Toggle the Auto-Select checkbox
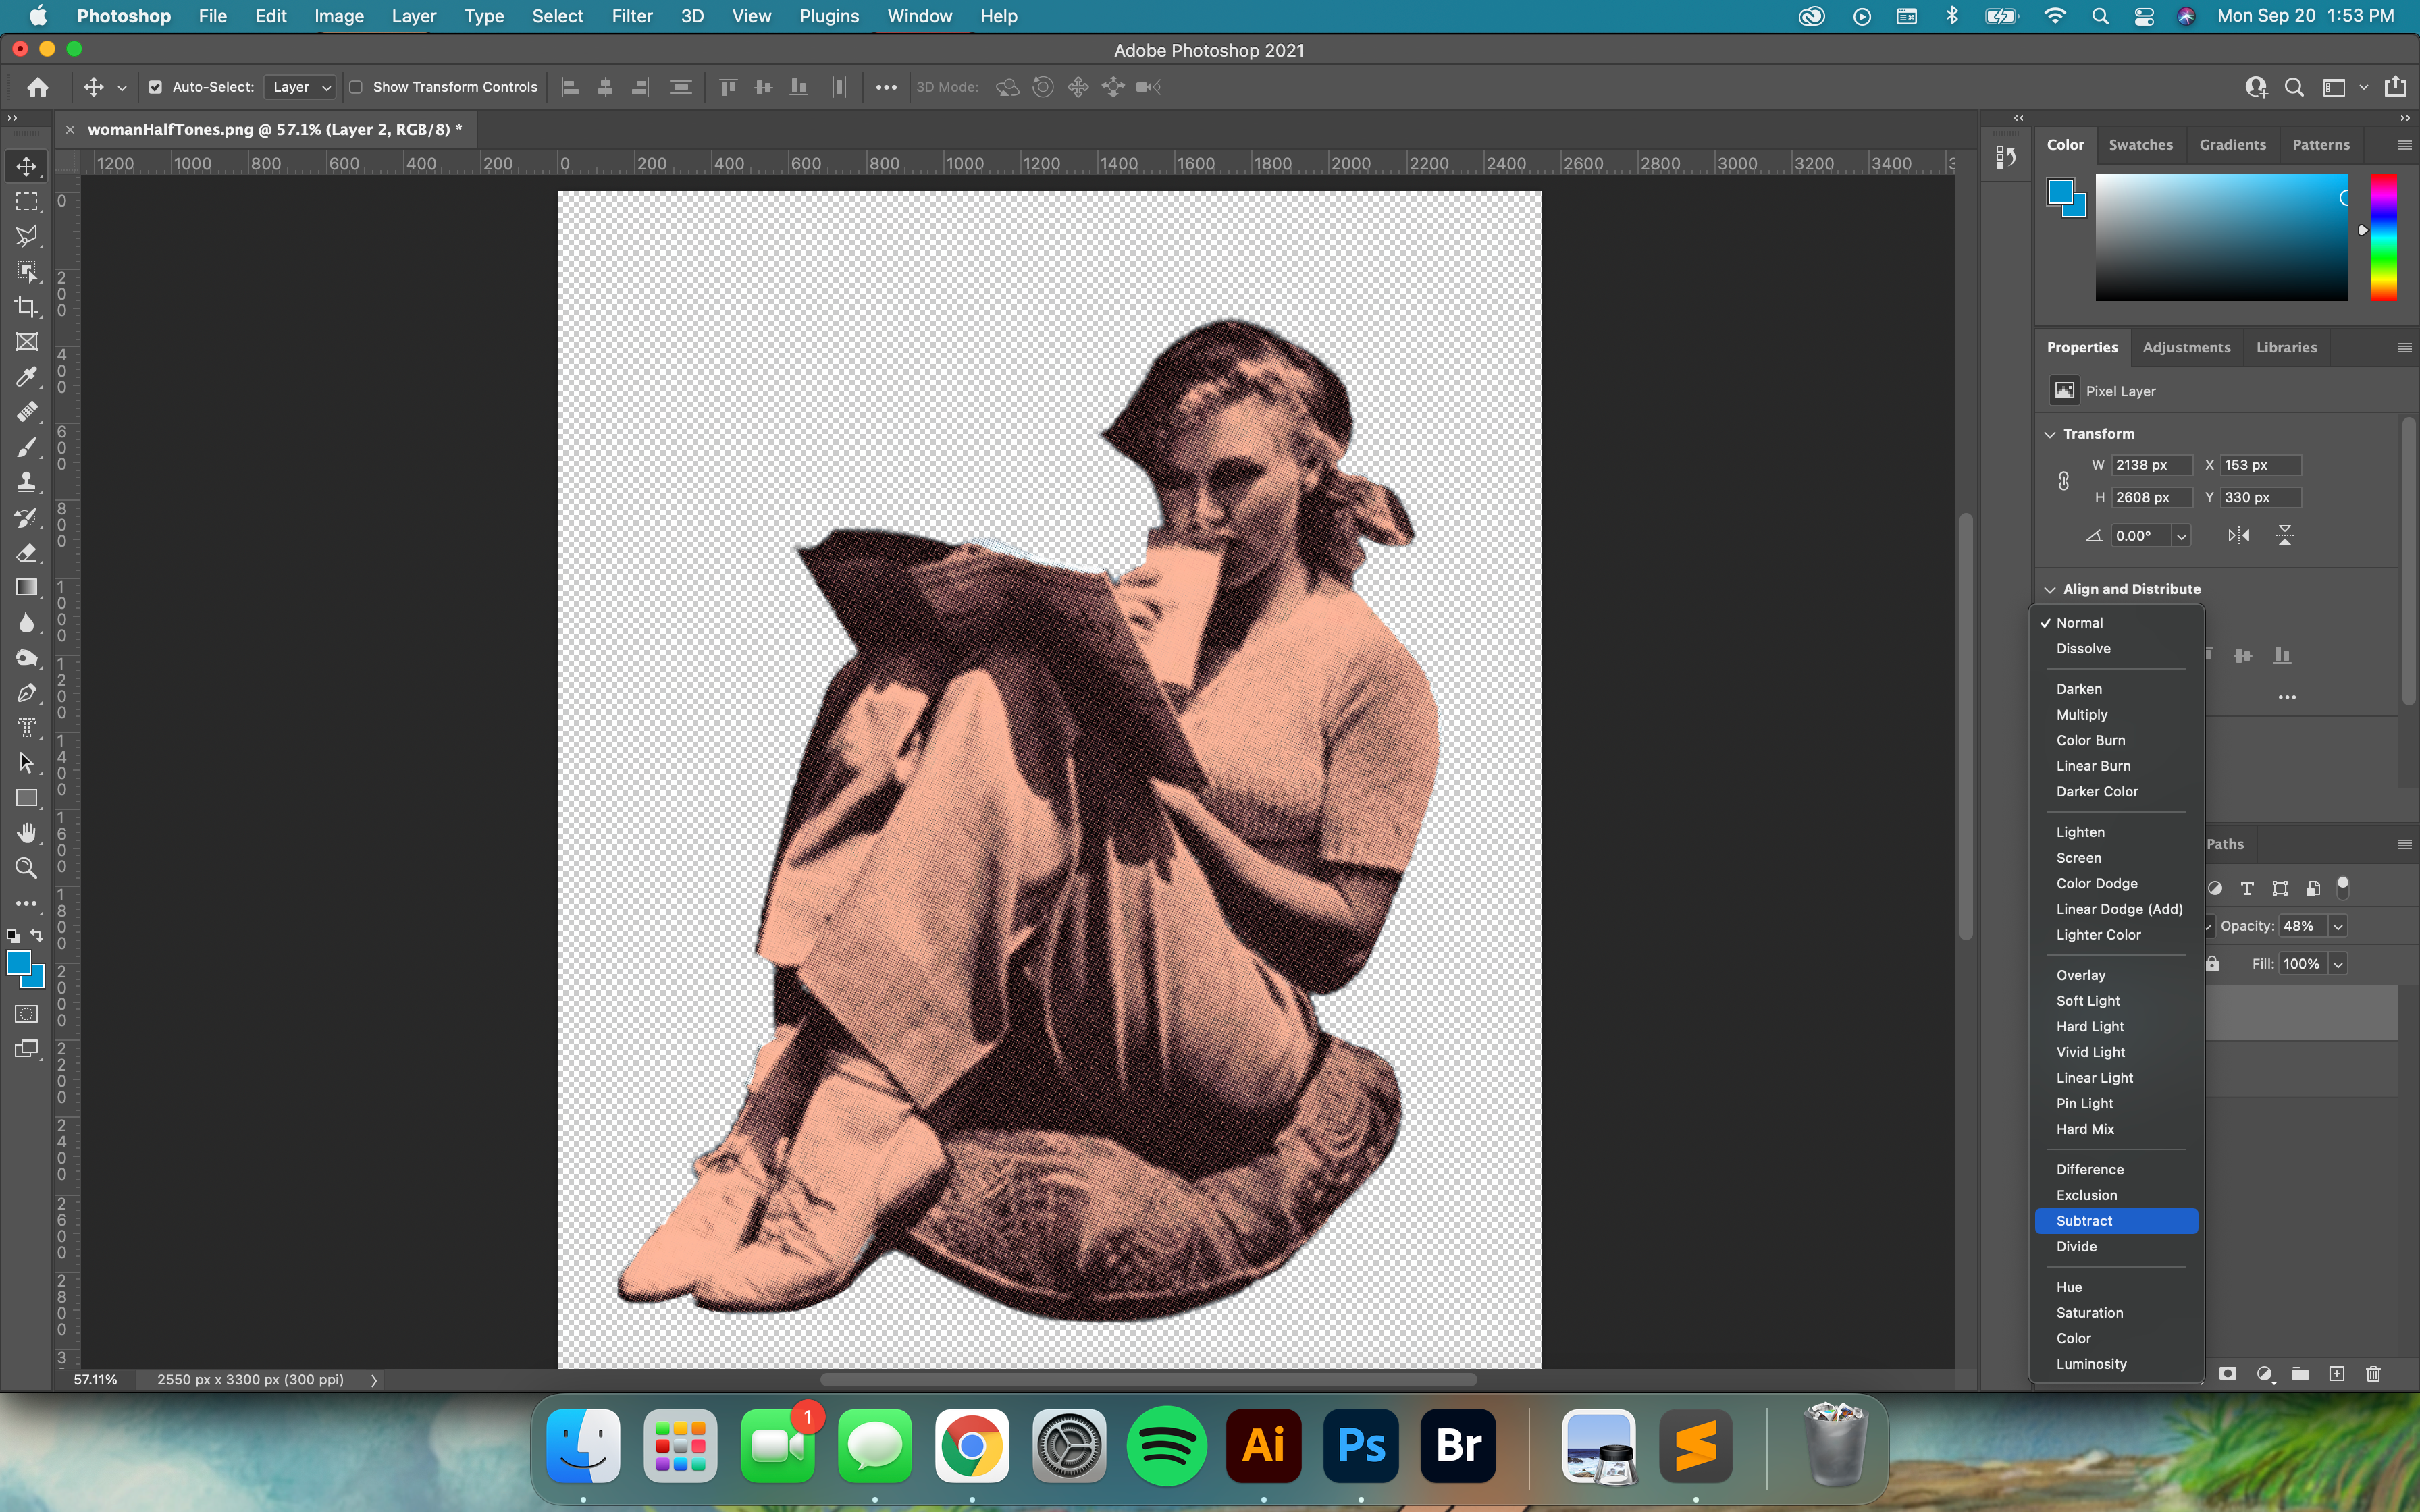The image size is (2420, 1512). [155, 87]
